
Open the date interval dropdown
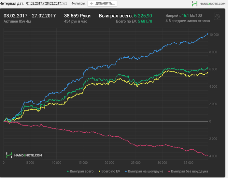coord(46,3)
